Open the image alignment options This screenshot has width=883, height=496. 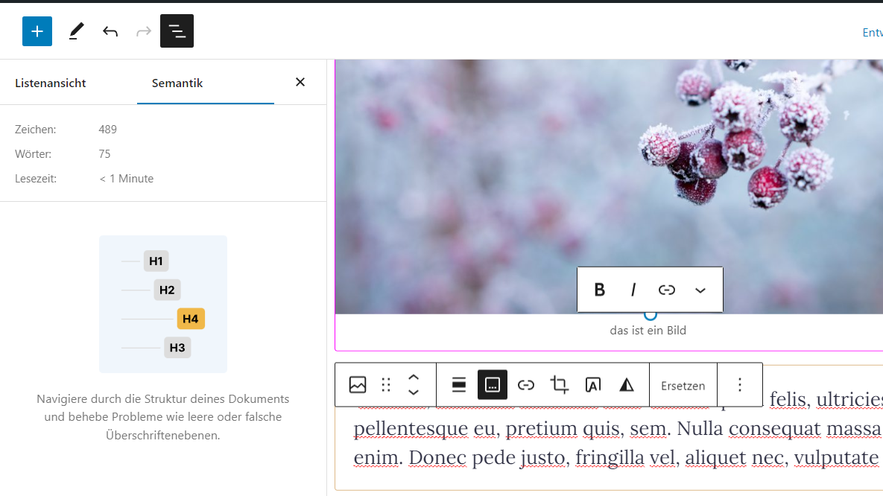[459, 385]
